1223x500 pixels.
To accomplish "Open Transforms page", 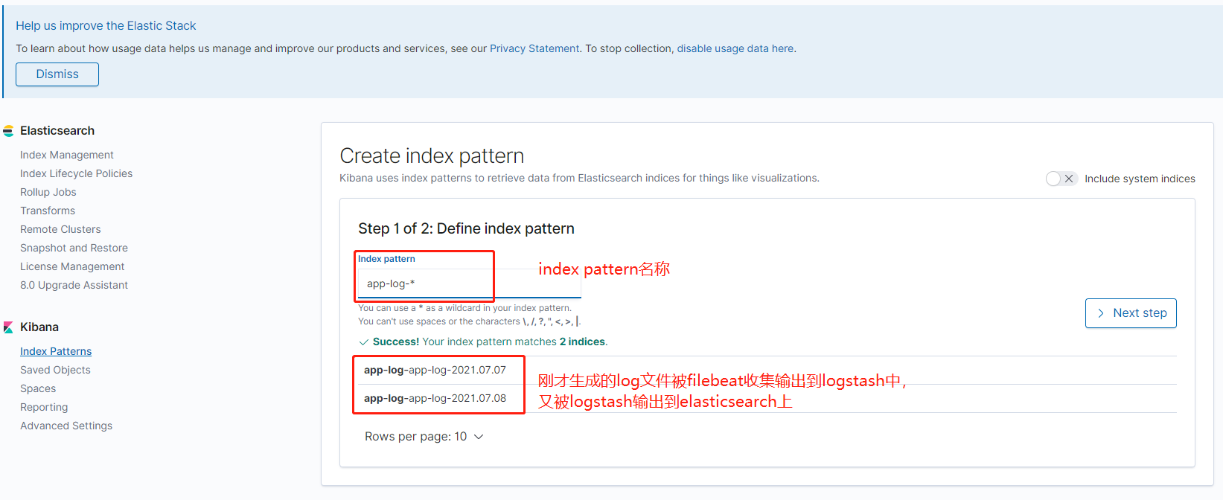I will pos(48,211).
